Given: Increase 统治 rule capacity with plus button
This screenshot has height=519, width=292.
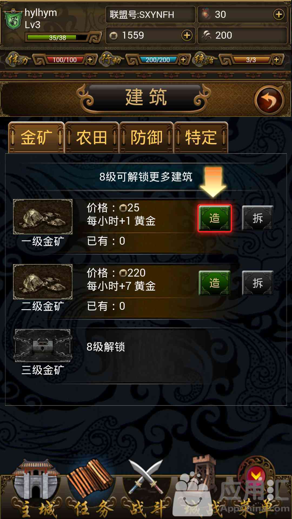Looking at the screenshot, I should click(276, 59).
